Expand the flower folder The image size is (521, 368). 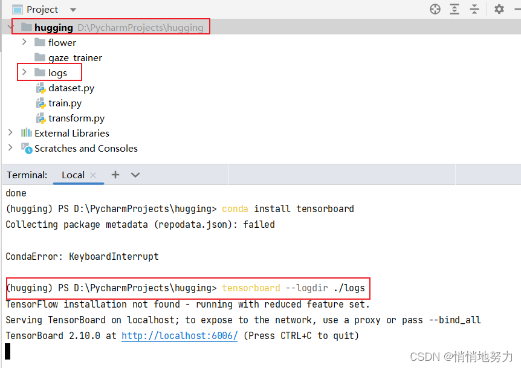24,42
